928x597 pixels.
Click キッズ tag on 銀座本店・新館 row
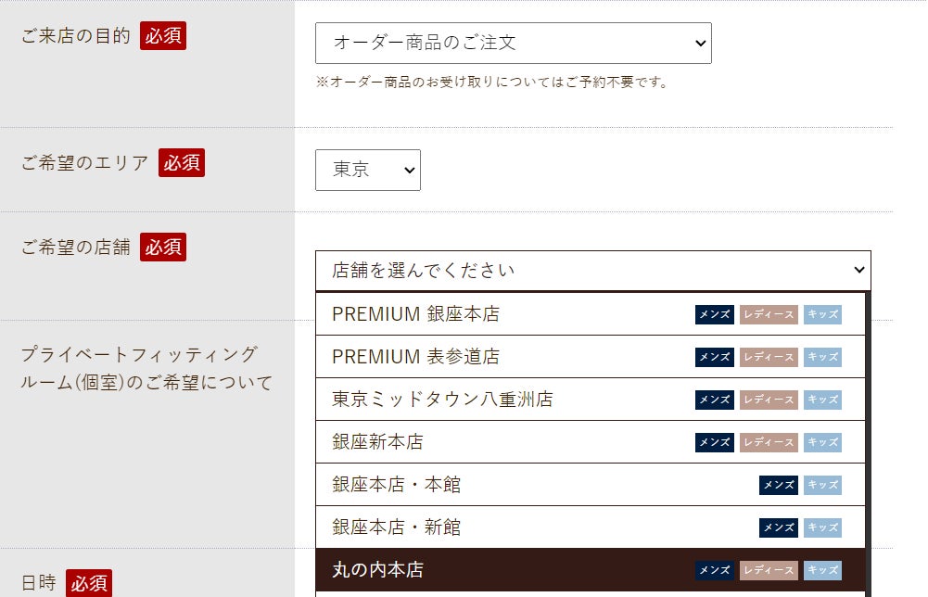822,527
